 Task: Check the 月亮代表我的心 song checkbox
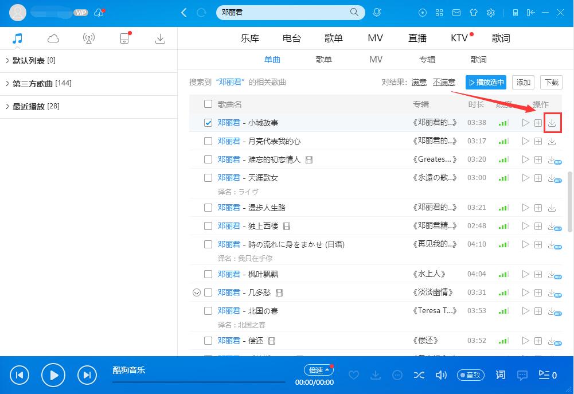209,141
